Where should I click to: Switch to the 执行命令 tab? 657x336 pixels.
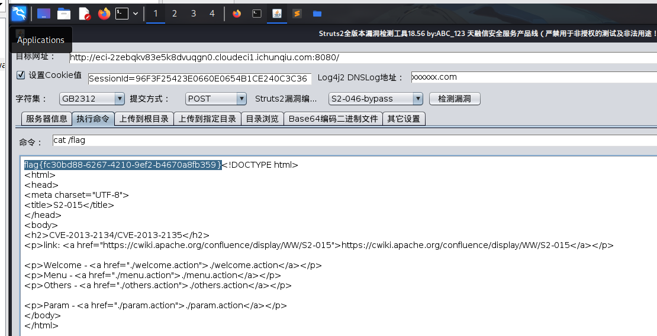(93, 119)
